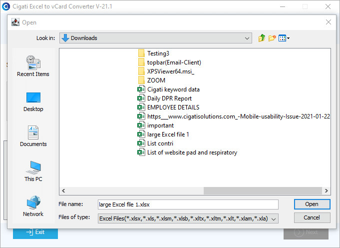Select This PC in the sidebar
Screen dimensions: 340x248
tap(33, 171)
